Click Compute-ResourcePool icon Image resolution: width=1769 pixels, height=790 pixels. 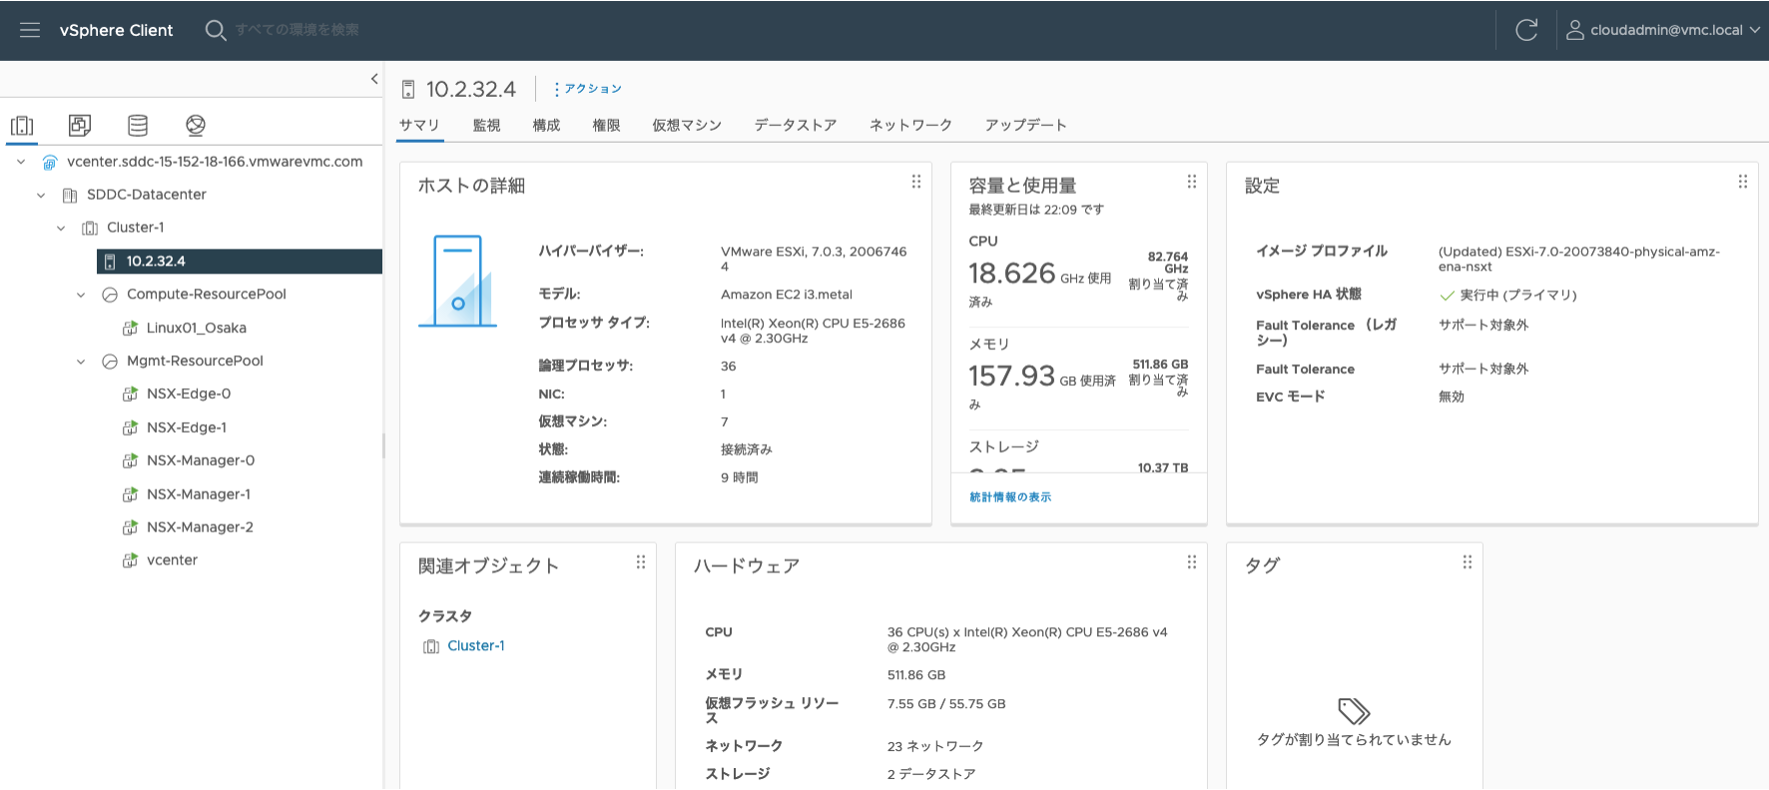[x=110, y=295]
